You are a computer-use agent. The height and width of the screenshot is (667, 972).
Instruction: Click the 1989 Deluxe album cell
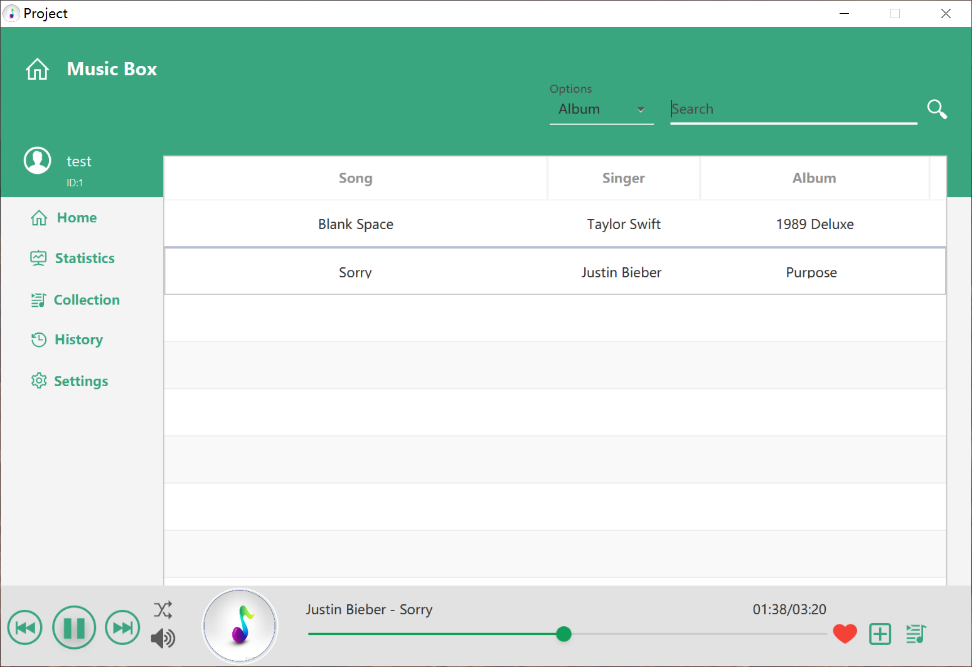814,224
